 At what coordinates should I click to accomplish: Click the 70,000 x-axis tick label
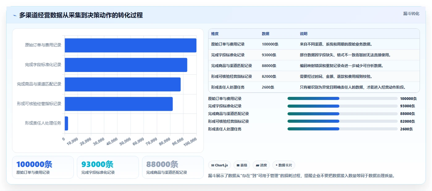[151, 142]
